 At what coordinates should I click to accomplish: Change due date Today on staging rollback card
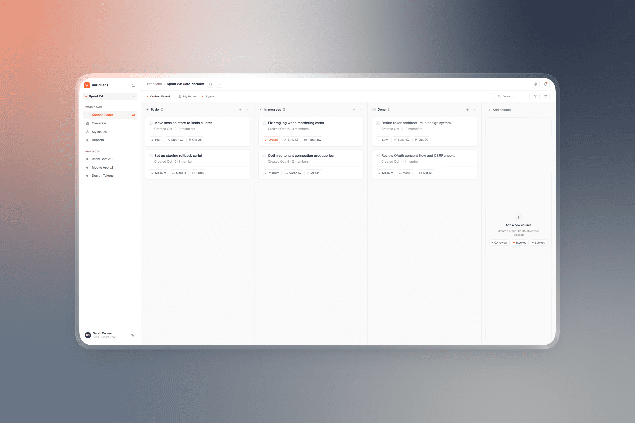click(x=198, y=173)
